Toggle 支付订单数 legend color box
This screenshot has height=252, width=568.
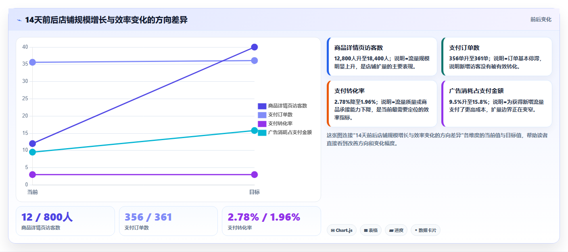point(262,115)
